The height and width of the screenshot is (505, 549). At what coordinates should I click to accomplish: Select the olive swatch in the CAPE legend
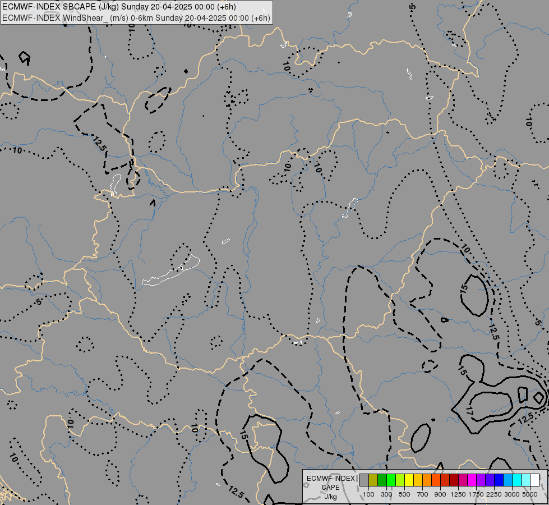(x=373, y=480)
